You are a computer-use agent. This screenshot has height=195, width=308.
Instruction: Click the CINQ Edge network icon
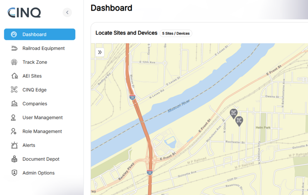14,90
